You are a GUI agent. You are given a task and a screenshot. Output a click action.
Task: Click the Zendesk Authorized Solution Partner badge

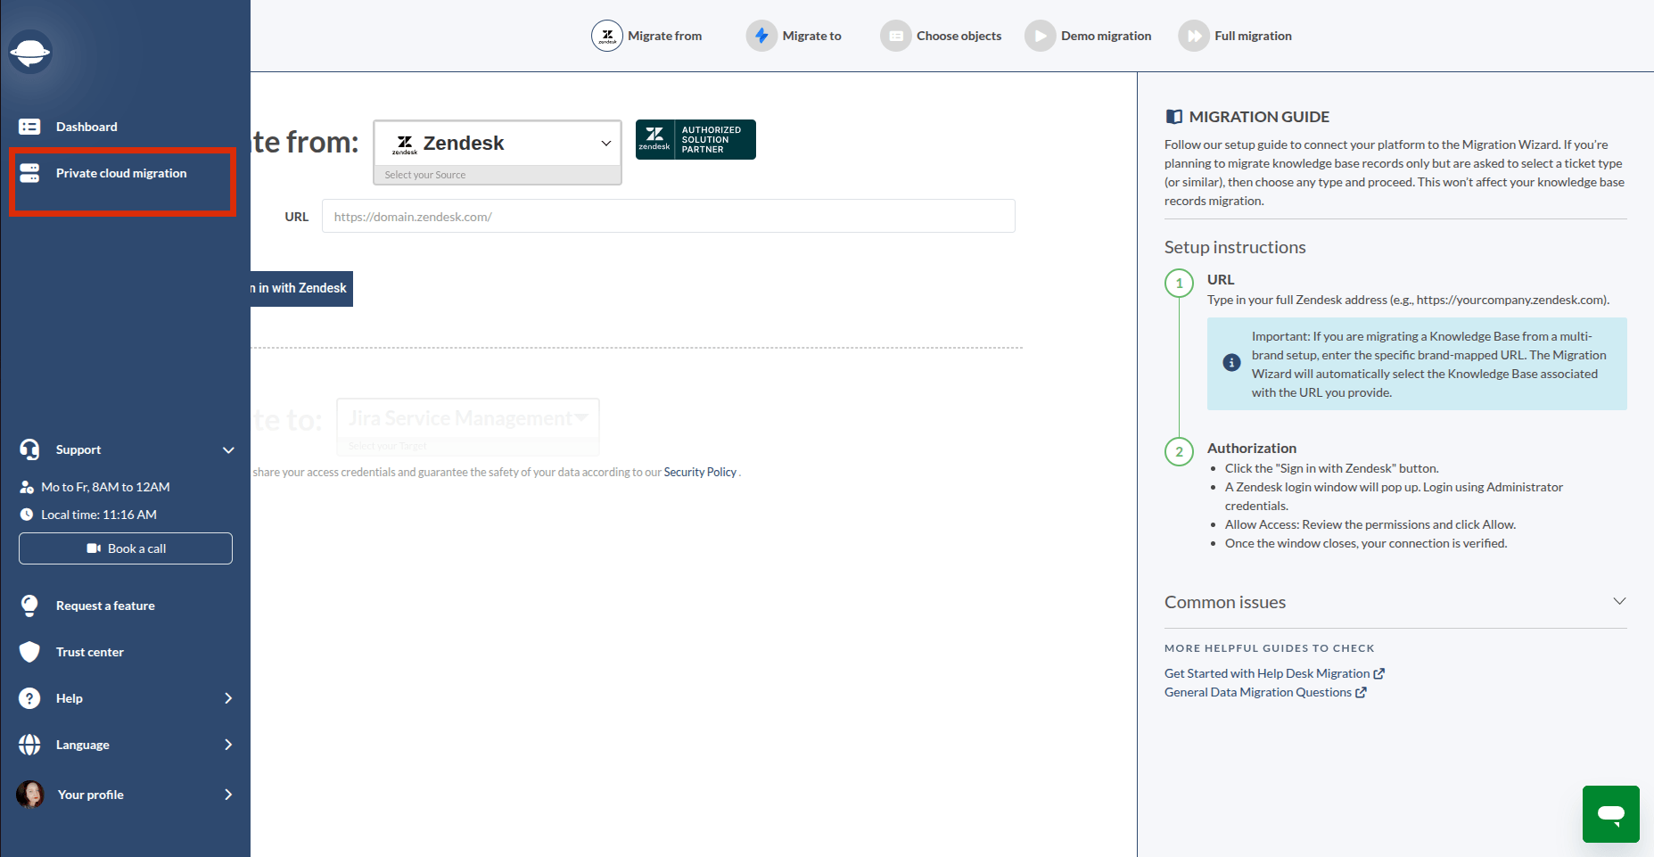point(695,140)
